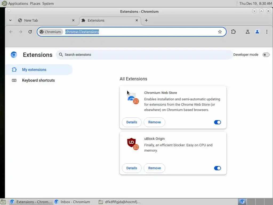Open the profile avatar icon
The width and height of the screenshot is (273, 205).
tap(257, 32)
